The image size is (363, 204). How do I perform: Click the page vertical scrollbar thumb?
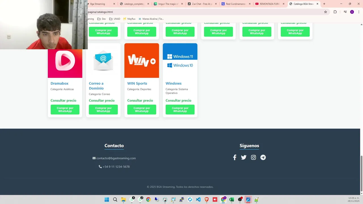(x=361, y=173)
